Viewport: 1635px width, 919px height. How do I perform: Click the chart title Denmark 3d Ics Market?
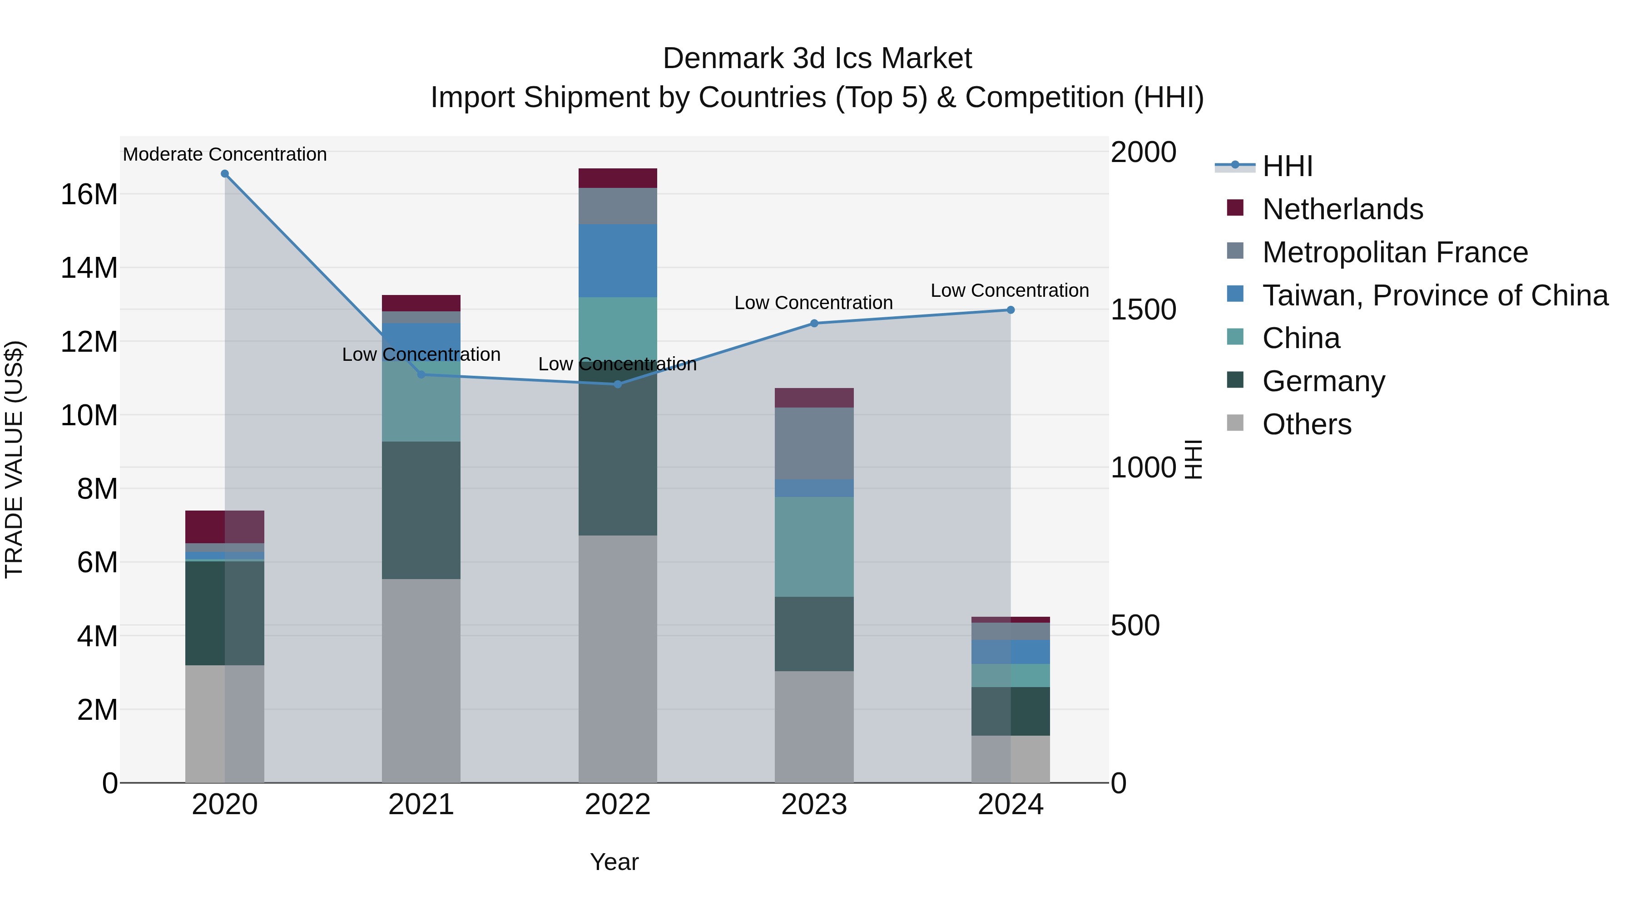pyautogui.click(x=817, y=59)
